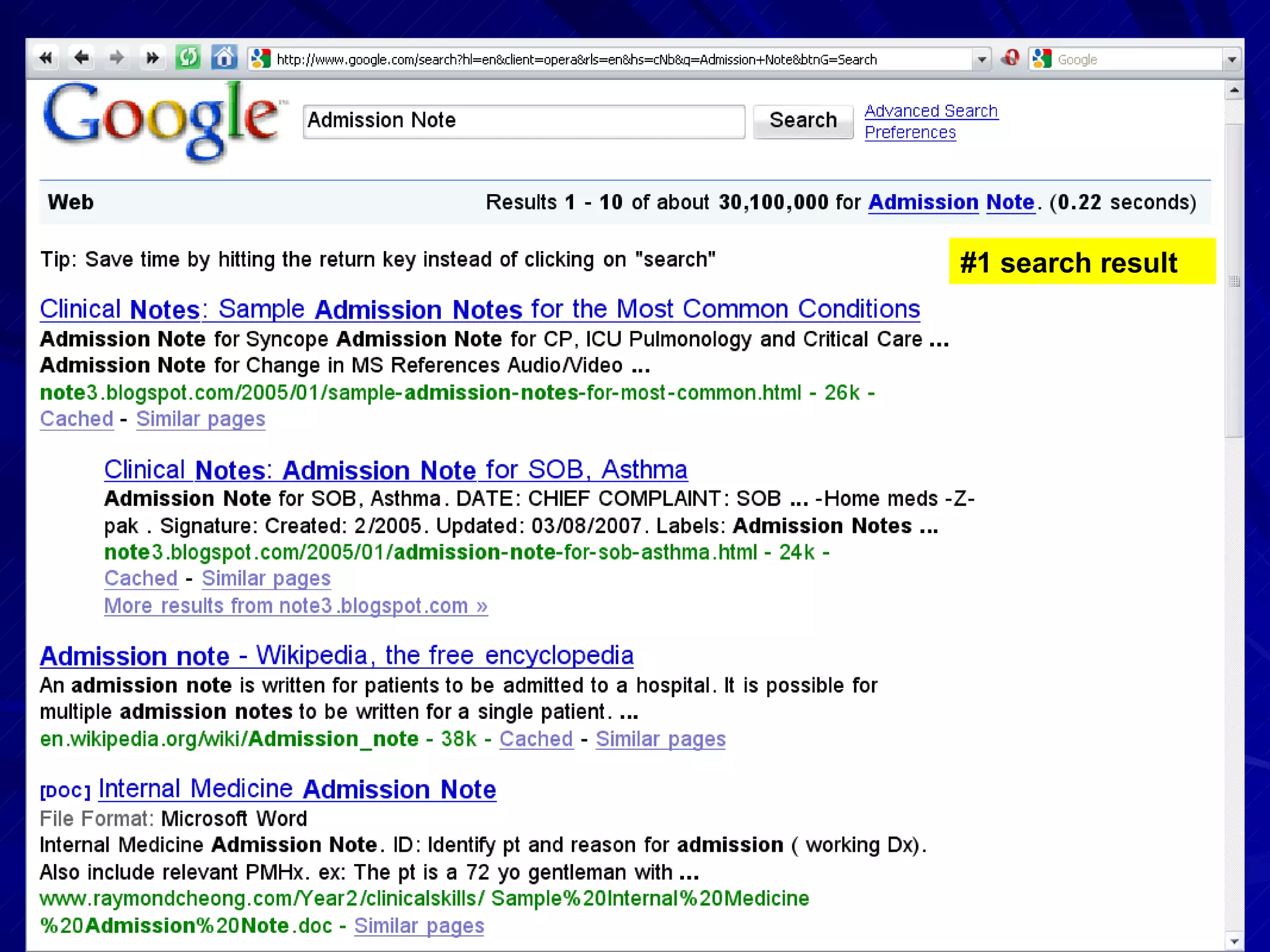
Task: Open Cached link for Wikipedia result
Action: pos(536,739)
